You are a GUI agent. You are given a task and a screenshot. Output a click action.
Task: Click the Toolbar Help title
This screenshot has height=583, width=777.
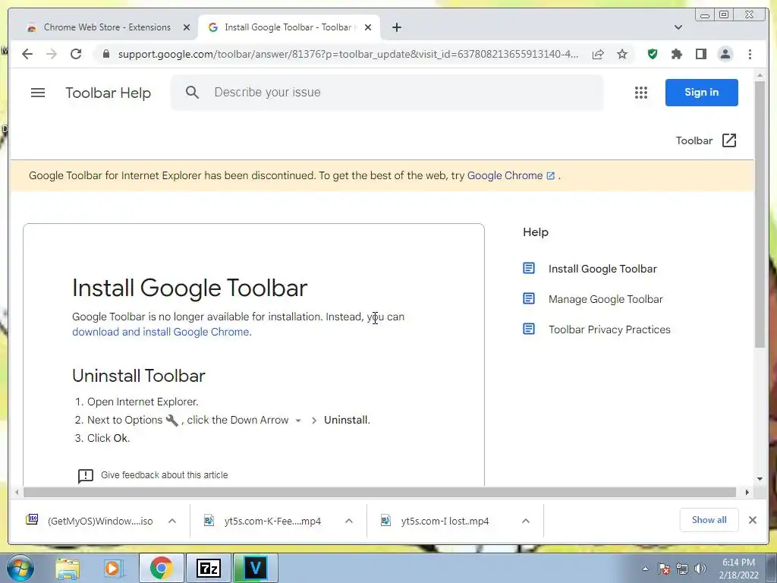[x=108, y=93]
